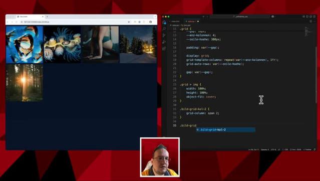Click the '.bild-grid' text on line 35
Screen dimensions: 320x181
188,125
